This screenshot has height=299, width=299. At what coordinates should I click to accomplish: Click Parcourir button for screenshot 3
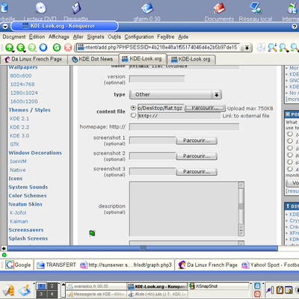197,172
